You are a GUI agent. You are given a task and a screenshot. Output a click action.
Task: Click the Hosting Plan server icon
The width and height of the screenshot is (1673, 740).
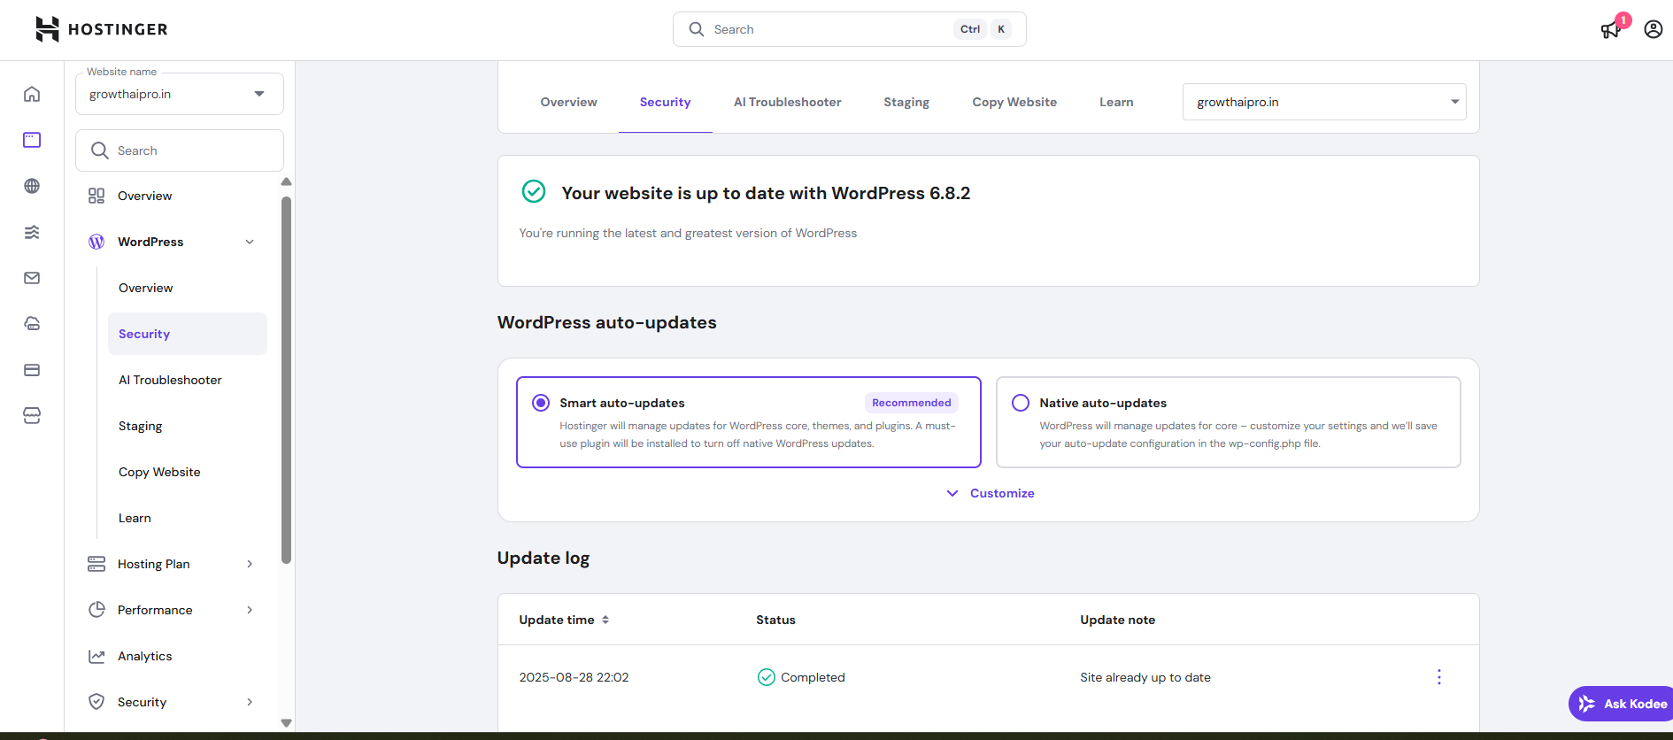(96, 564)
